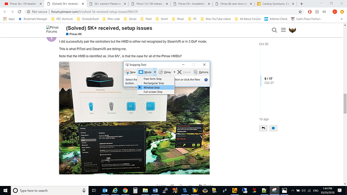Open Calculator from the taskbar
This screenshot has height=195, width=347.
[x=135, y=190]
